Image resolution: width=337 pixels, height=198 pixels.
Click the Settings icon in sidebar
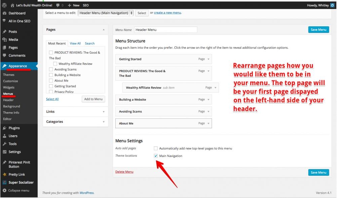point(4,152)
